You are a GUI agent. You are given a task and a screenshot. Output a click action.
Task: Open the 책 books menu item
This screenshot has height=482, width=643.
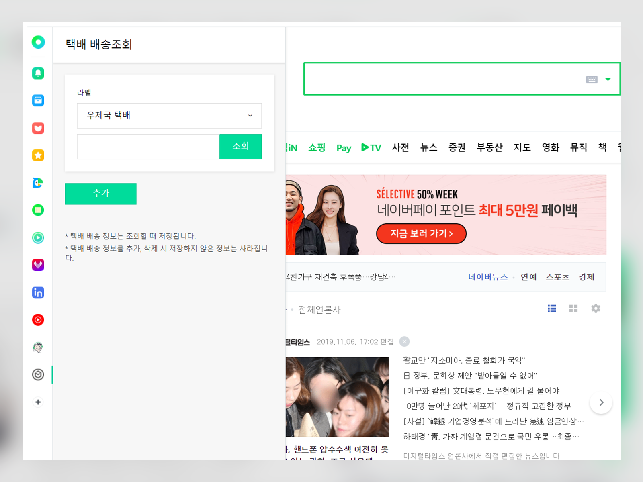click(602, 147)
